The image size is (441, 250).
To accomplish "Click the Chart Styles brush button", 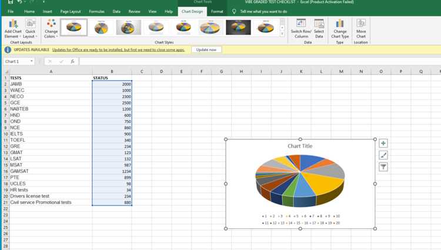I will tap(383, 155).
